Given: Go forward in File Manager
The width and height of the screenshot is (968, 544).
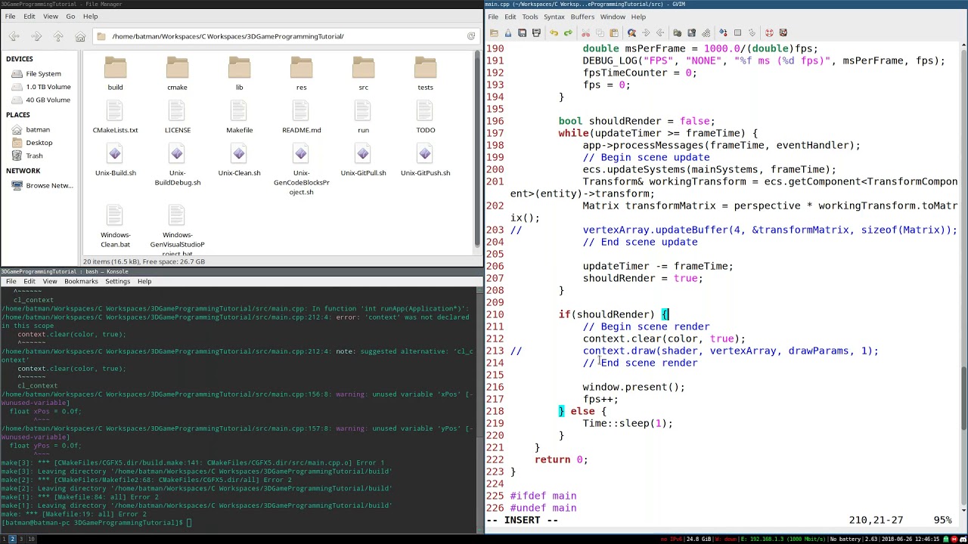Looking at the screenshot, I should click(36, 36).
